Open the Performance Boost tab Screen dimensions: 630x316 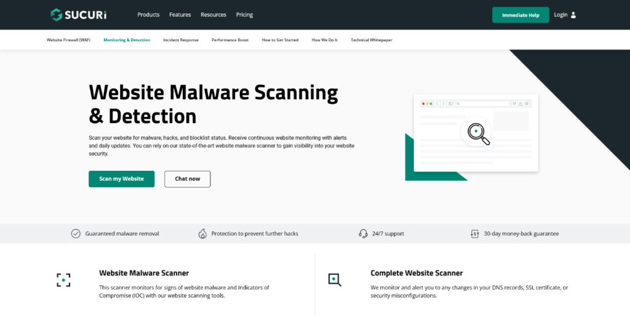pyautogui.click(x=230, y=40)
